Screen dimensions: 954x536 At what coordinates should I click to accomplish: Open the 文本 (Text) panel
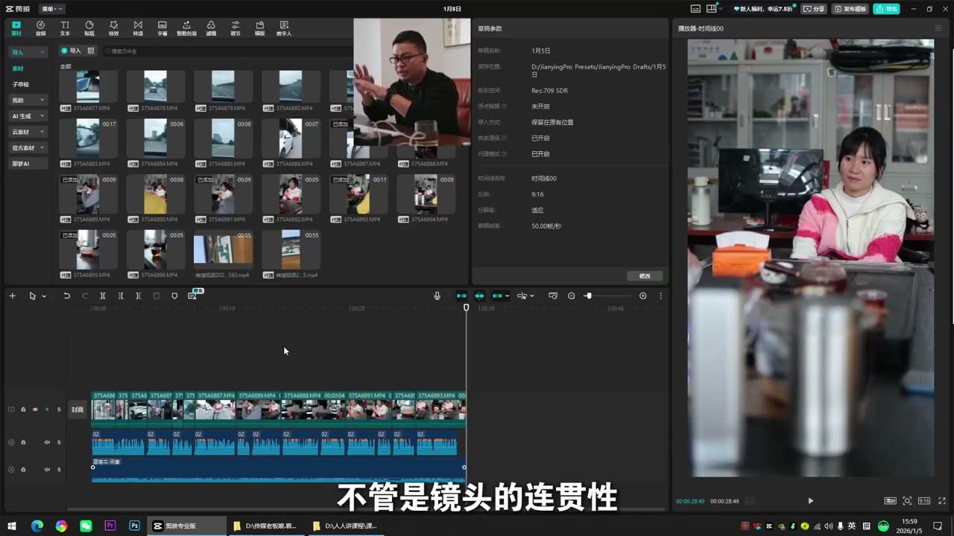[x=65, y=28]
